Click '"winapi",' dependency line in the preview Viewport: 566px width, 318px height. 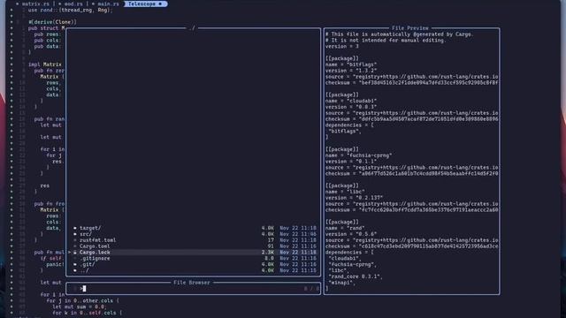tap(342, 283)
